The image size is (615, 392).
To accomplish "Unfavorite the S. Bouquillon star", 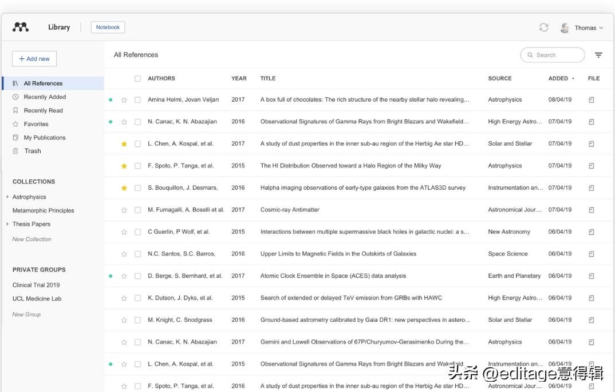I will (x=124, y=188).
